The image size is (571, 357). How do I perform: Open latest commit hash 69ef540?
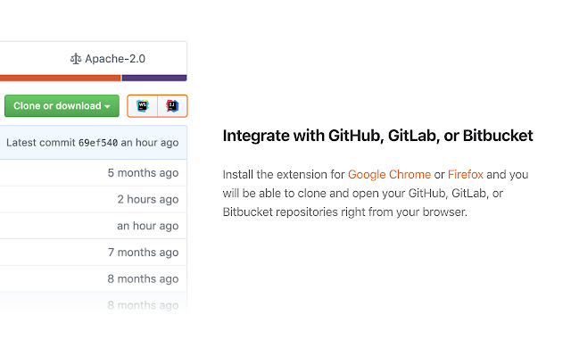pos(98,143)
